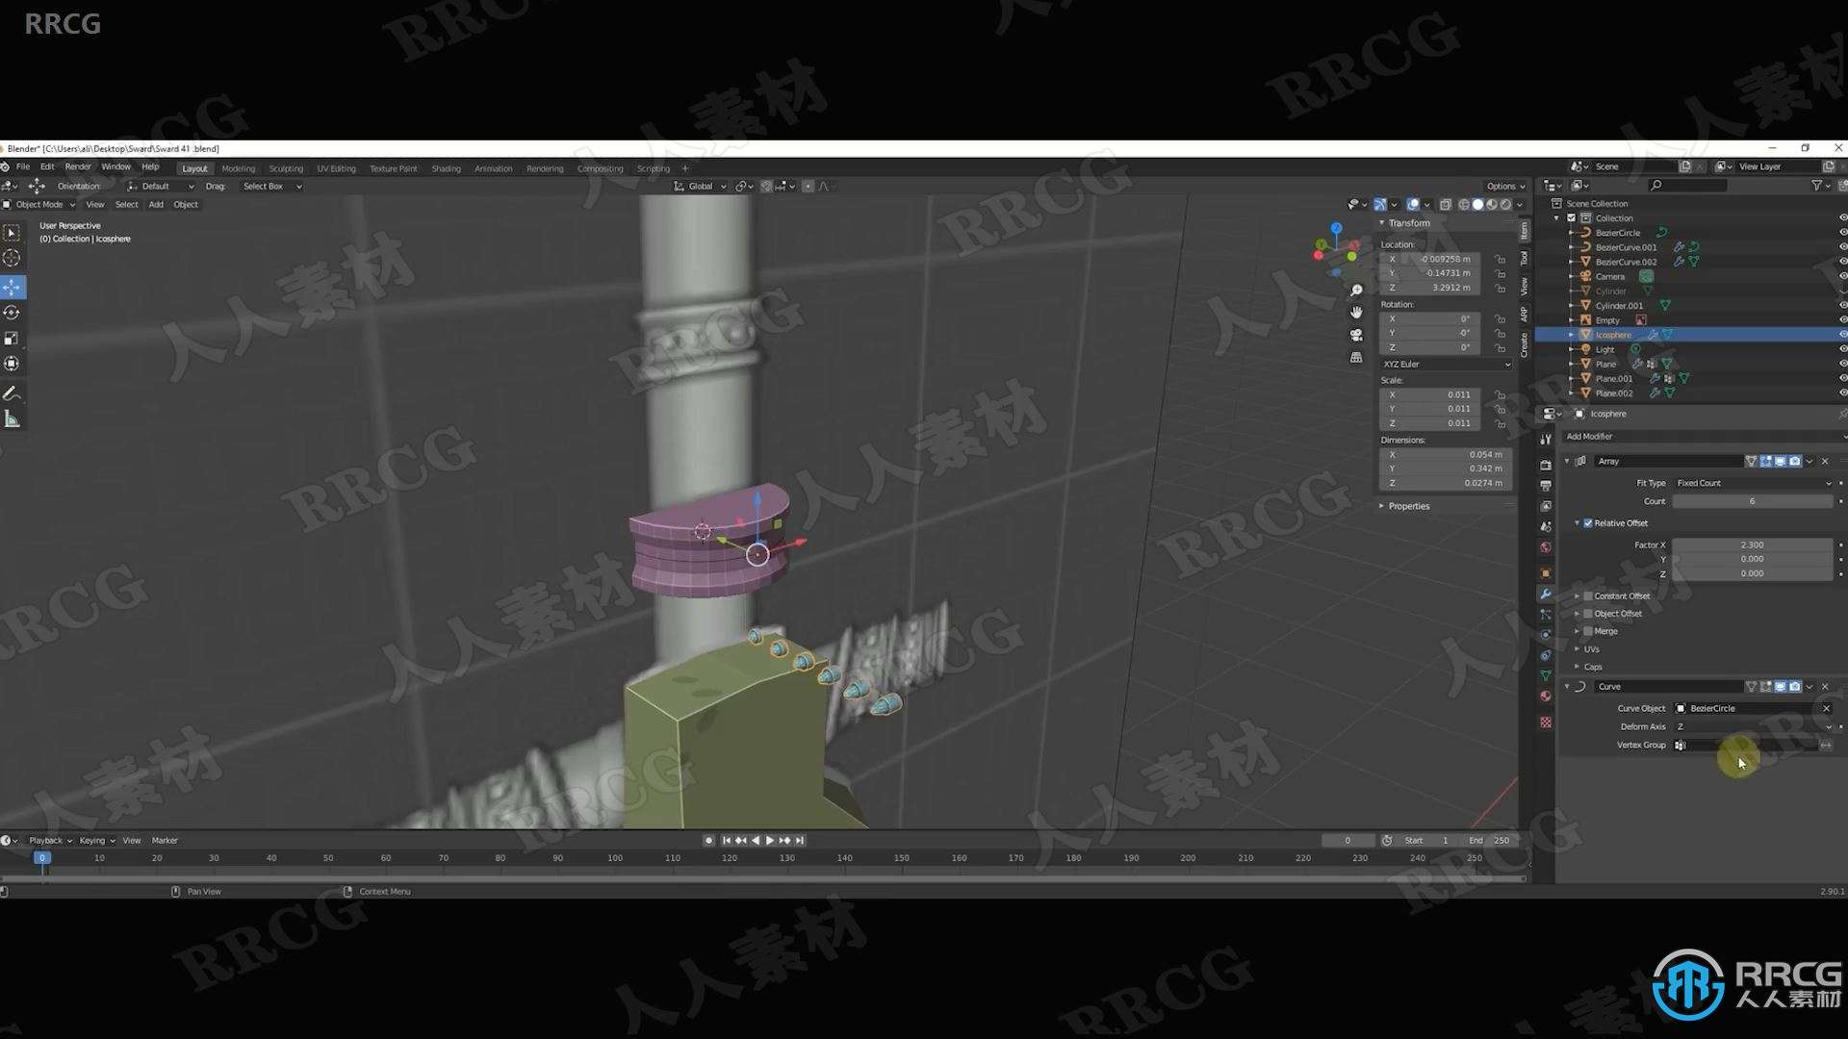
Task: Open the XYZ Euler rotation mode dropdown
Action: coord(1446,365)
